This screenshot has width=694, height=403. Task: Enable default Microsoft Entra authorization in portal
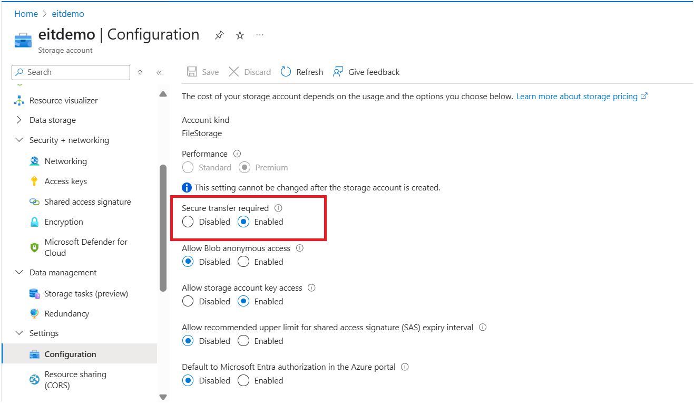[243, 380]
